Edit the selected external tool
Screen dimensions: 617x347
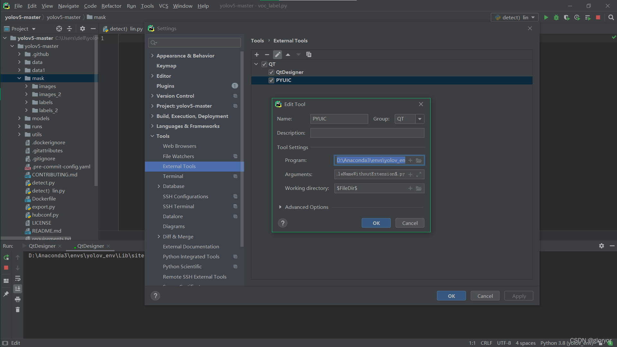pos(277,55)
